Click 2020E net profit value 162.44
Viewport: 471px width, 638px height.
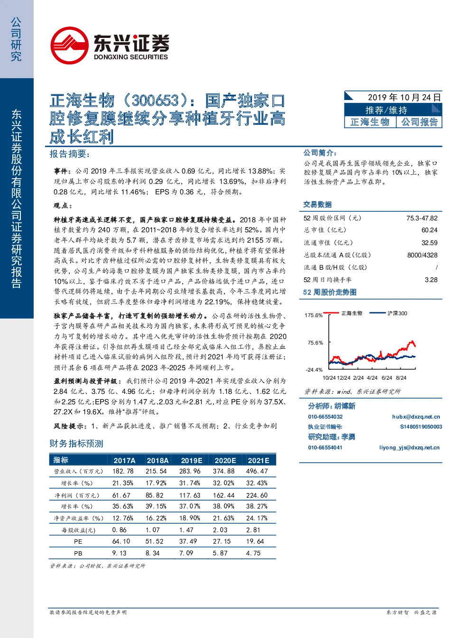pyautogui.click(x=224, y=495)
